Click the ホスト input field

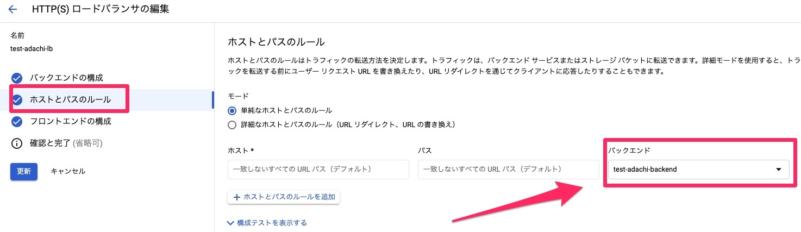click(x=318, y=170)
